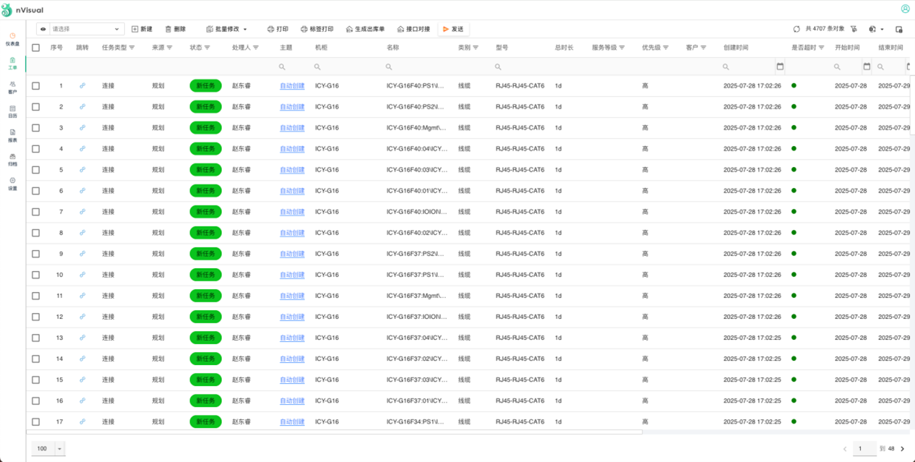Open the 服务等级 column filter
The width and height of the screenshot is (915, 462).
coord(621,47)
